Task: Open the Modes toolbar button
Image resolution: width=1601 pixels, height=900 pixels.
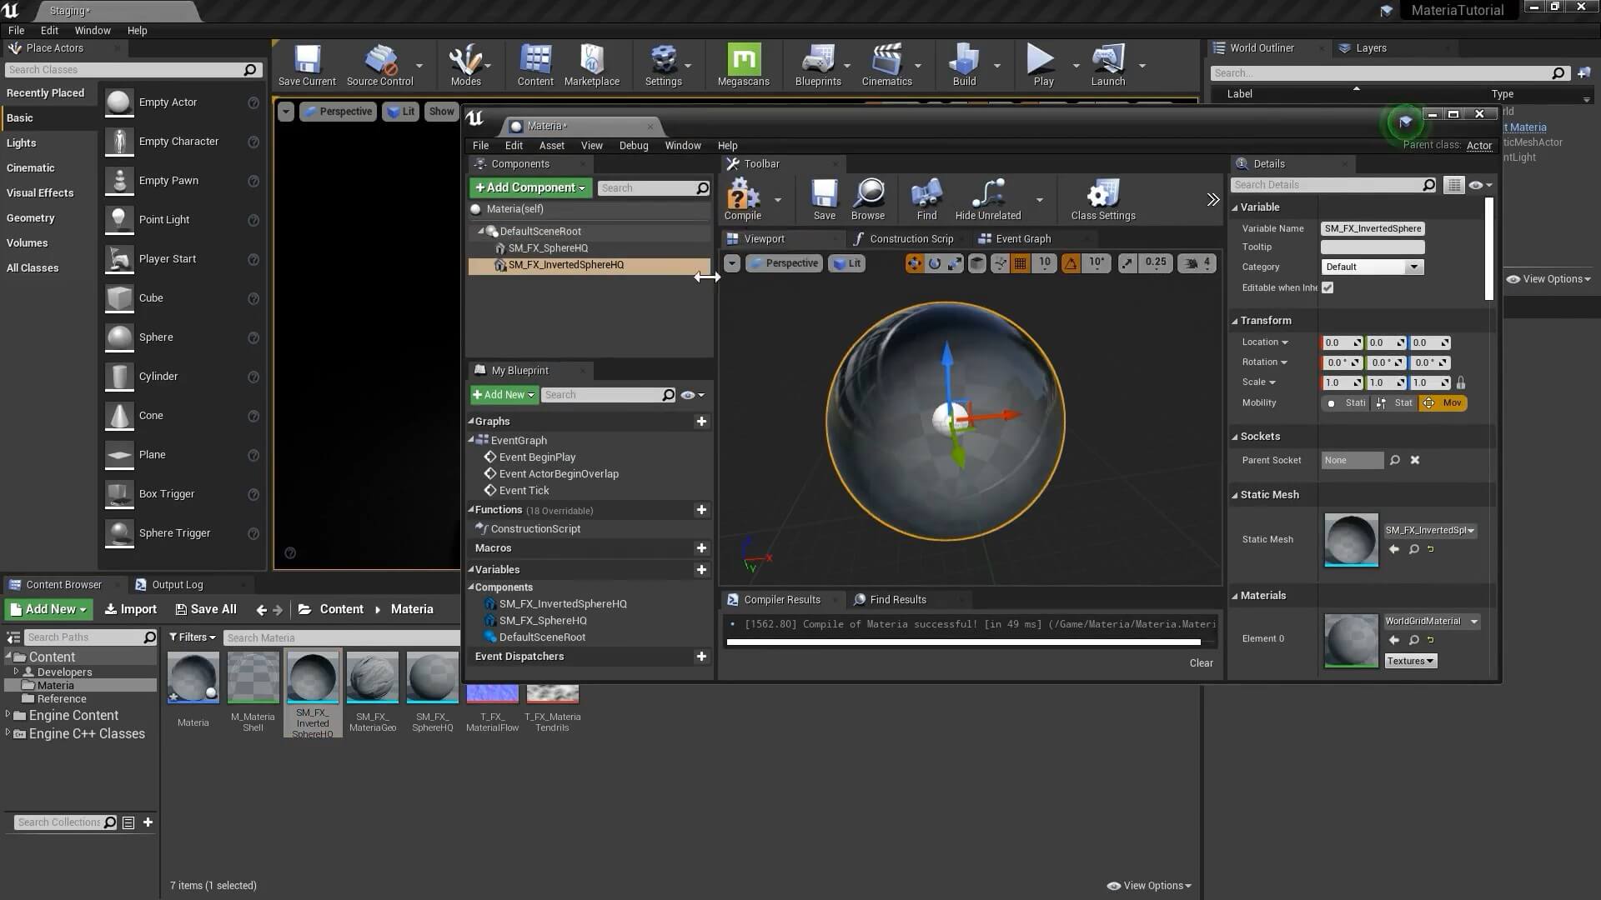Action: point(465,65)
